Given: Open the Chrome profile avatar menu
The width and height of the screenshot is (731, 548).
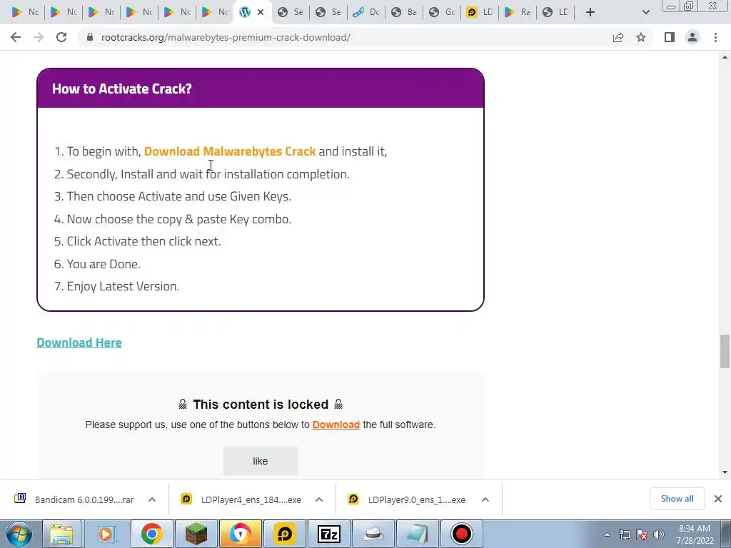Looking at the screenshot, I should point(692,37).
